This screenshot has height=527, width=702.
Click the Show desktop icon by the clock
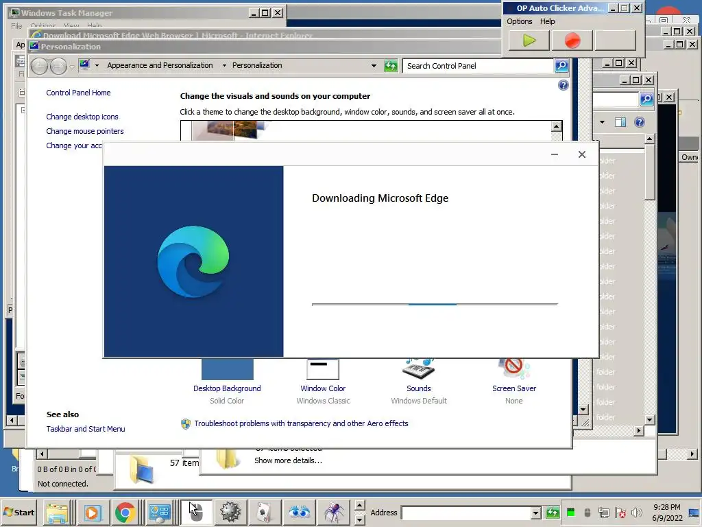tap(694, 513)
